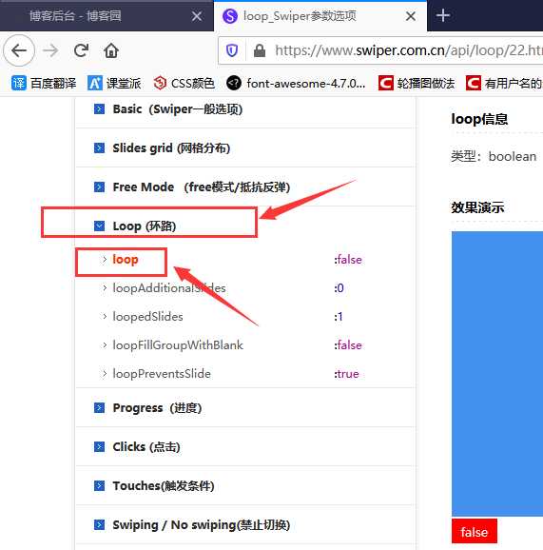Viewport: 543px width, 550px height.
Task: Open the browser home page icon
Action: [x=111, y=50]
